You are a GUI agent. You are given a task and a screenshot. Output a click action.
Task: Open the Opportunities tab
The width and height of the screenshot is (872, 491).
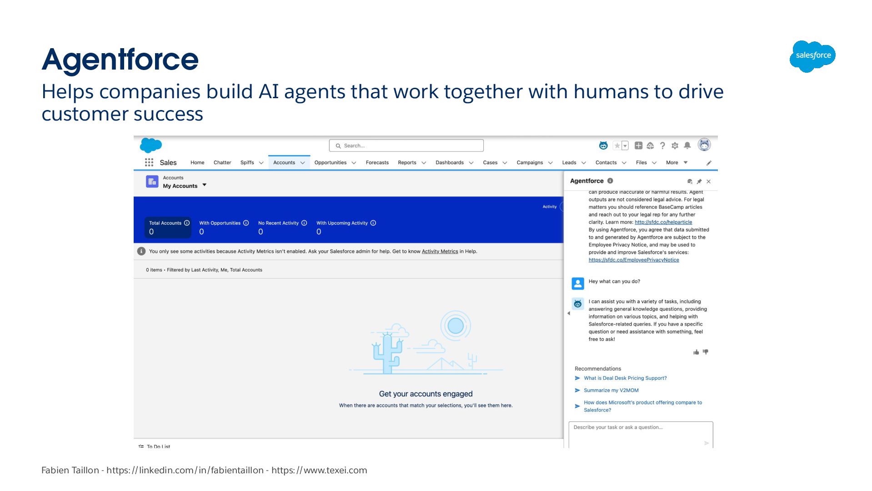(x=331, y=163)
